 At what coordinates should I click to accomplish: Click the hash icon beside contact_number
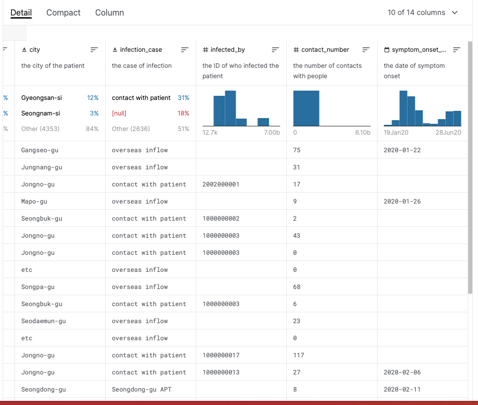tap(296, 50)
